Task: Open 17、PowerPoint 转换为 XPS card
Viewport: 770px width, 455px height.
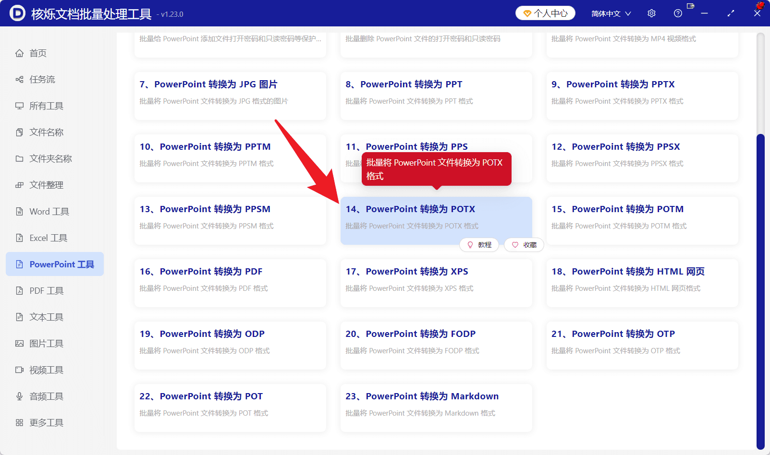Action: (x=436, y=283)
